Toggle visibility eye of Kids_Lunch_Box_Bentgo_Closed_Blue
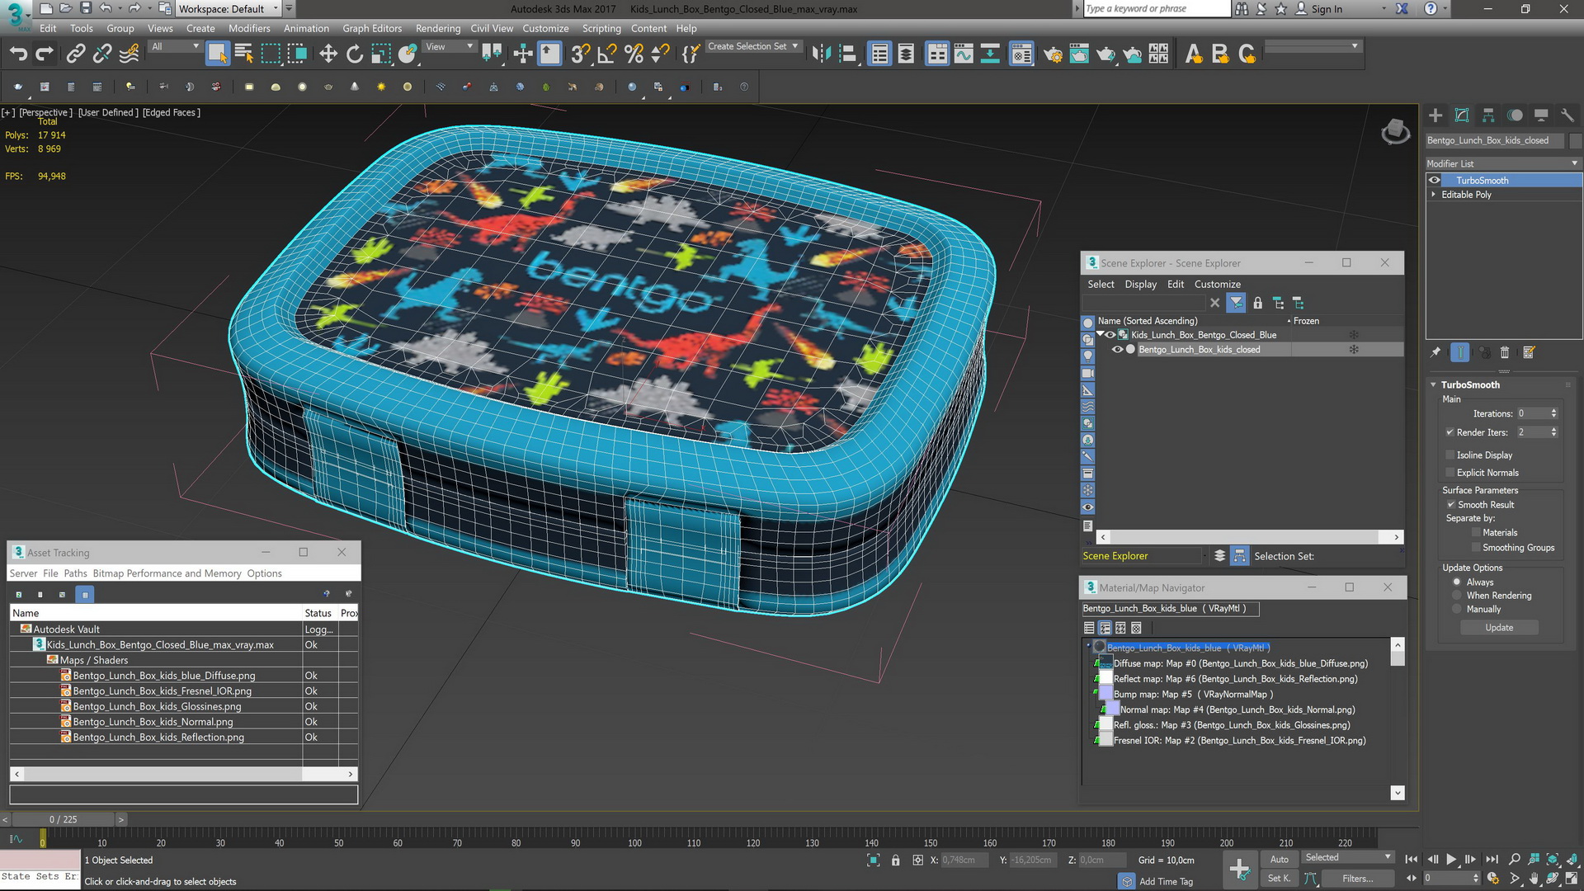Viewport: 1584px width, 891px height. 1110,335
